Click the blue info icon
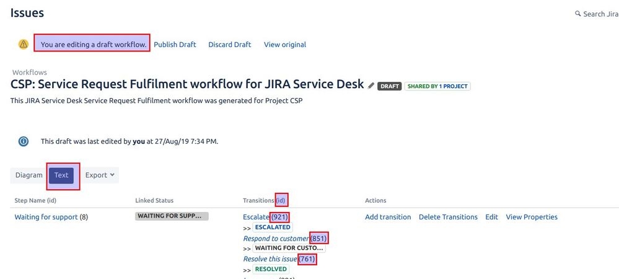The height and width of the screenshot is (279, 619). pos(24,141)
